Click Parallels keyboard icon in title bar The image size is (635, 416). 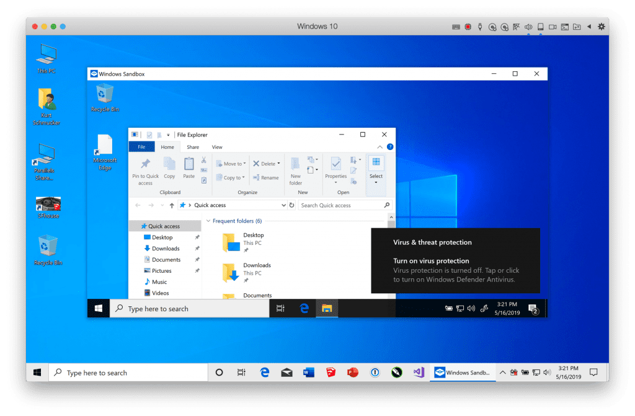pos(456,27)
